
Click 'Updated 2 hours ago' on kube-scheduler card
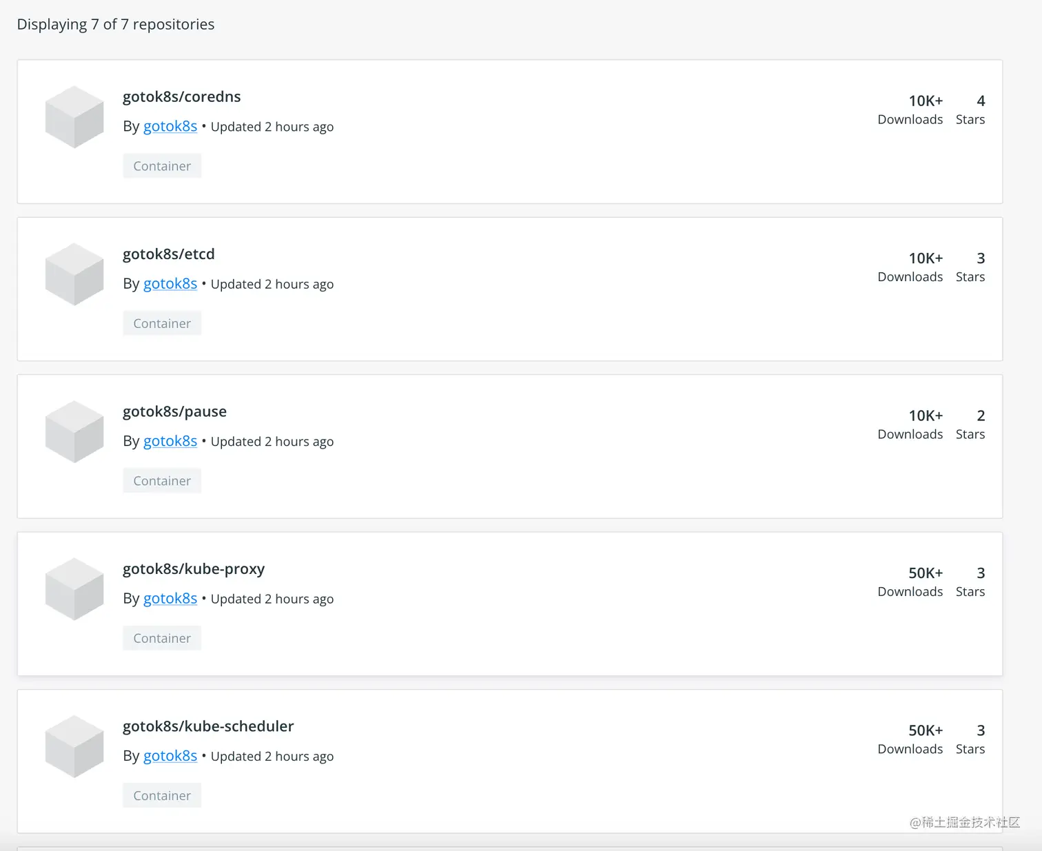(272, 757)
